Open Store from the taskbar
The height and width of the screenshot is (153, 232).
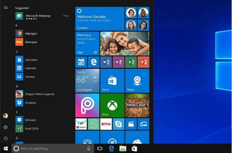coord(134,148)
